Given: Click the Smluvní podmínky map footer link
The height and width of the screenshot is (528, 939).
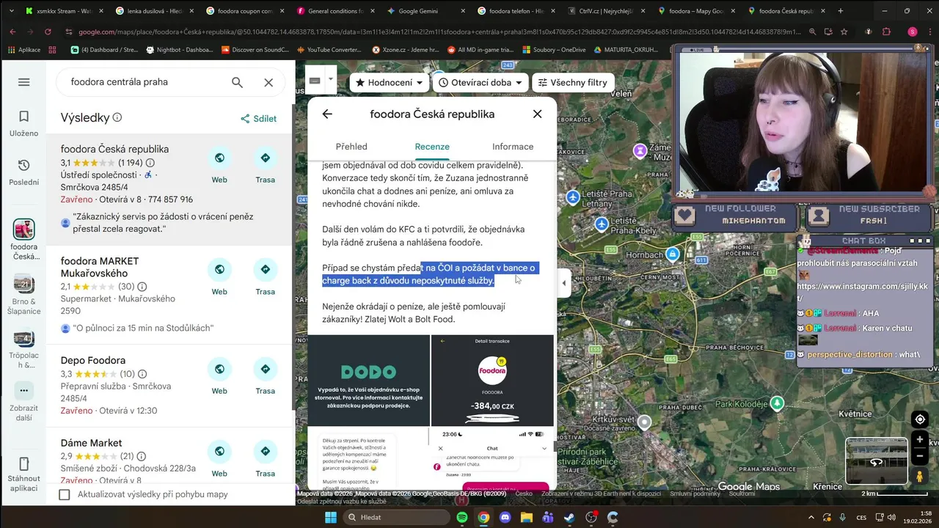Looking at the screenshot, I should pos(695,494).
